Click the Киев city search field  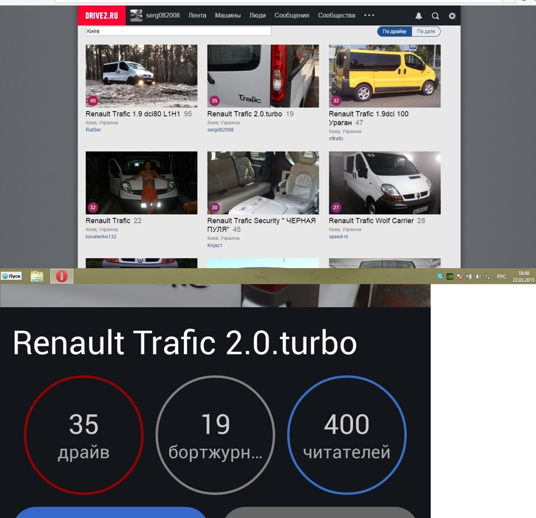(x=179, y=31)
